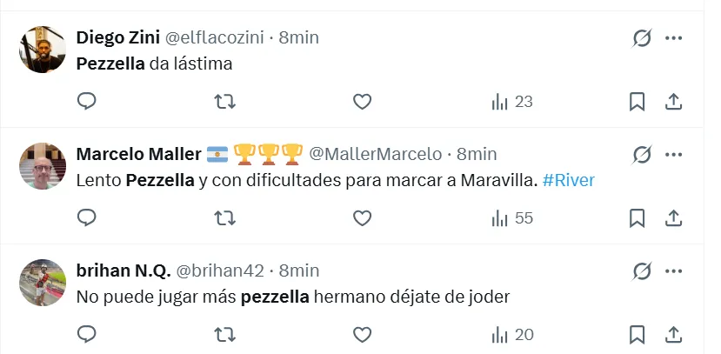
Task: Share Diego Zini's tweet
Action: point(672,102)
